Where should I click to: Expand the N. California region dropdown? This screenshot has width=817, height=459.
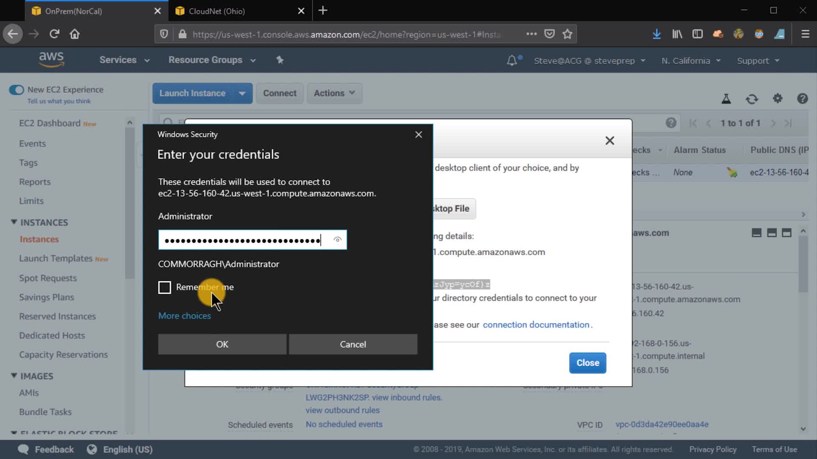click(691, 61)
